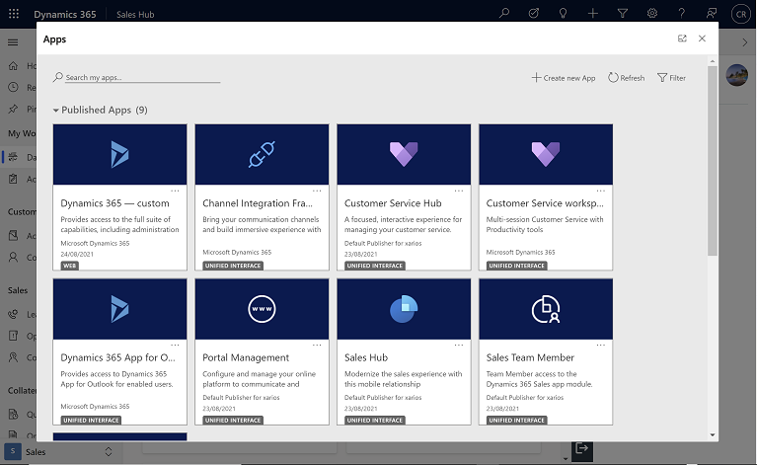Open Advanced Find funnel icon
Image resolution: width=757 pixels, height=465 pixels.
pyautogui.click(x=622, y=14)
